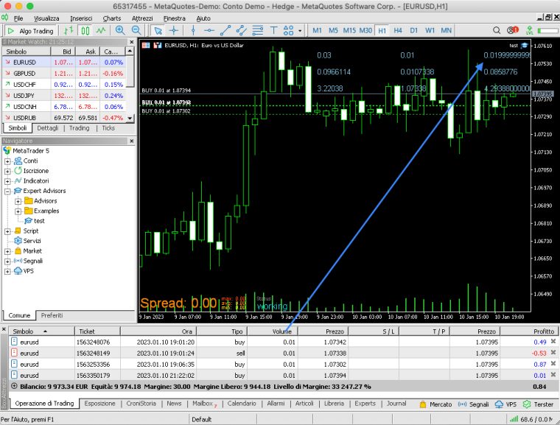
Task: Switch chart to line chart style
Action: [101, 31]
